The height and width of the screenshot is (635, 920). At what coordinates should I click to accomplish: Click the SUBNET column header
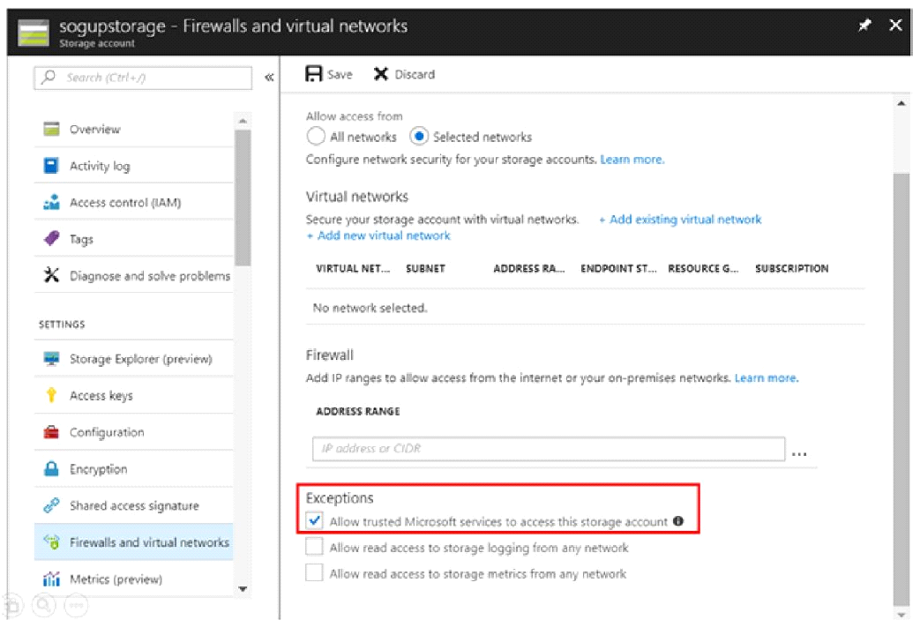click(x=425, y=269)
